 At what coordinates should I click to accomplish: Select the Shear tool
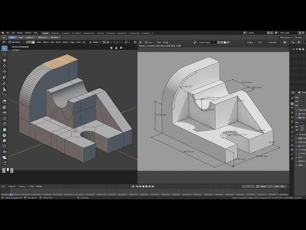click(x=4, y=157)
